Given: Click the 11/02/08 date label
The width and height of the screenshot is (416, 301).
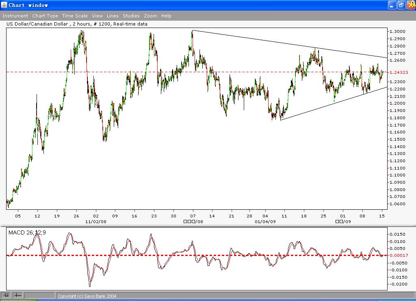Looking at the screenshot, I should click(96, 221).
